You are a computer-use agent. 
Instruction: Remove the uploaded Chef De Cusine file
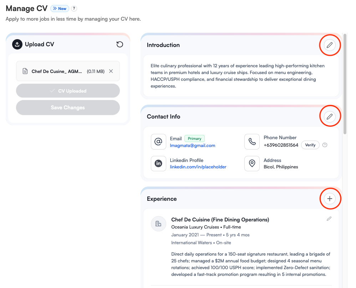coord(111,71)
